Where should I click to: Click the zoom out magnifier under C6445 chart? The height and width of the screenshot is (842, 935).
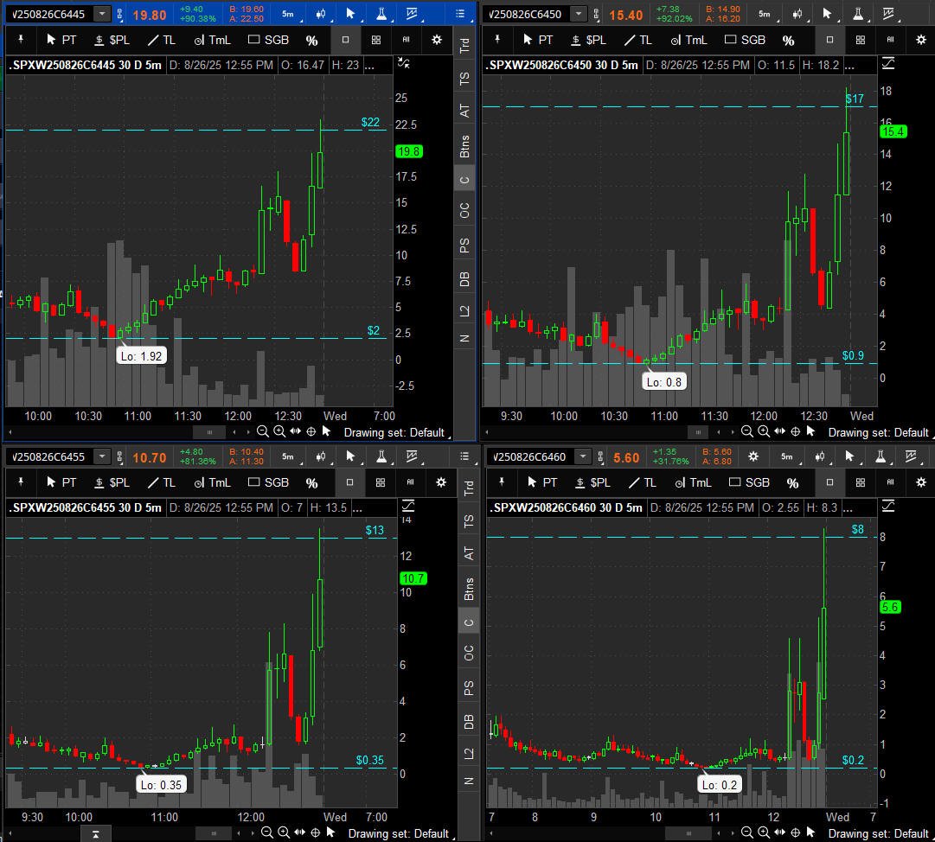[x=263, y=431]
